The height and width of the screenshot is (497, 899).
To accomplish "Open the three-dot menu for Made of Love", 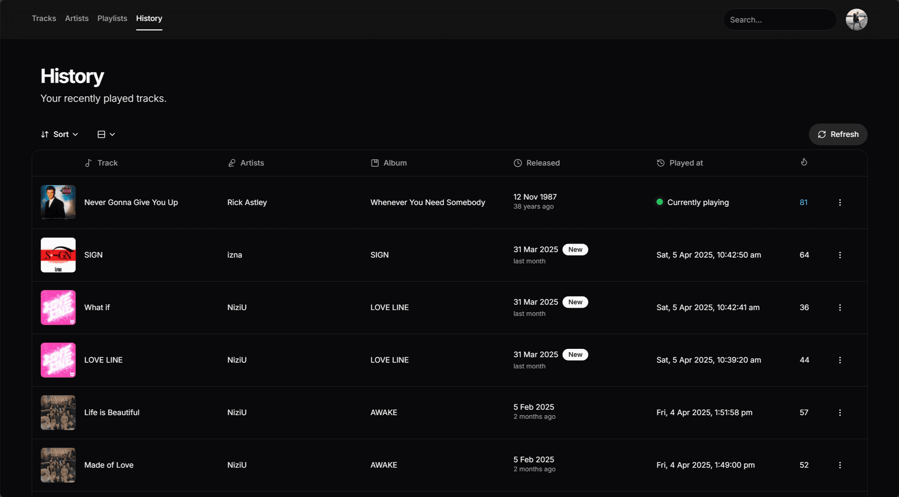I will [840, 465].
